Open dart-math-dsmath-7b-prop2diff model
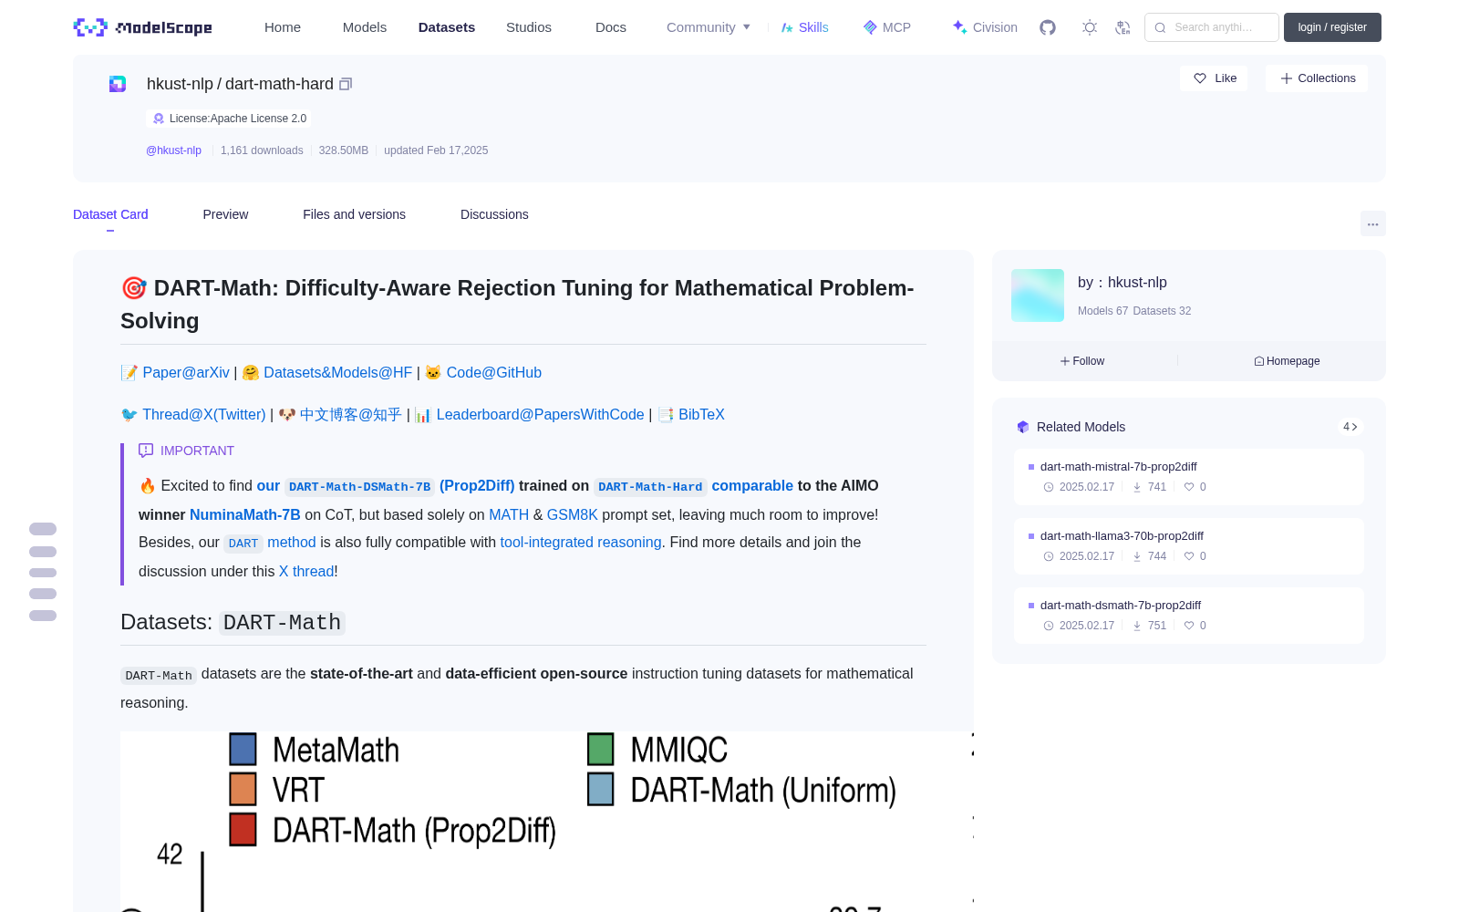Image resolution: width=1459 pixels, height=912 pixels. (x=1189, y=615)
